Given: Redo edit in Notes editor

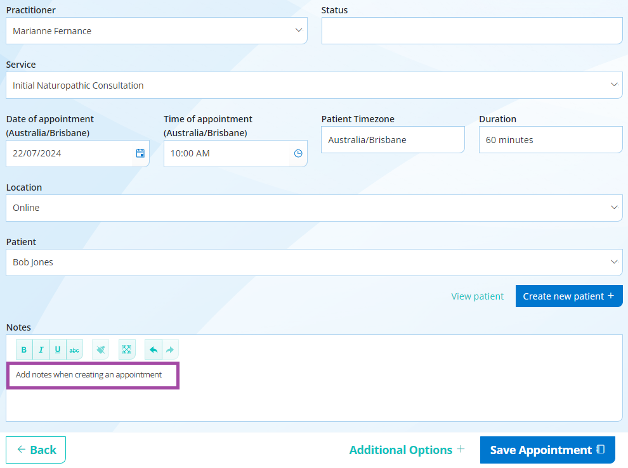Looking at the screenshot, I should (170, 350).
